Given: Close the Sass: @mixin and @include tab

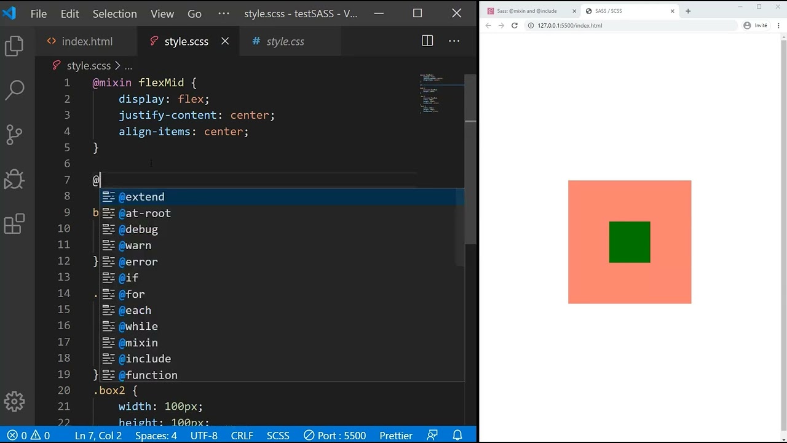Looking at the screenshot, I should pyautogui.click(x=575, y=11).
